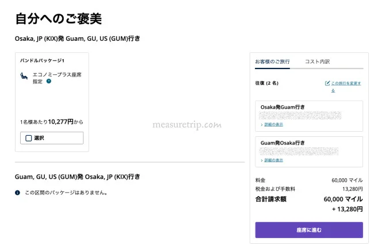
Task: Expand 詳細の表示 under Osaka発Guam行き
Action: 273,124
